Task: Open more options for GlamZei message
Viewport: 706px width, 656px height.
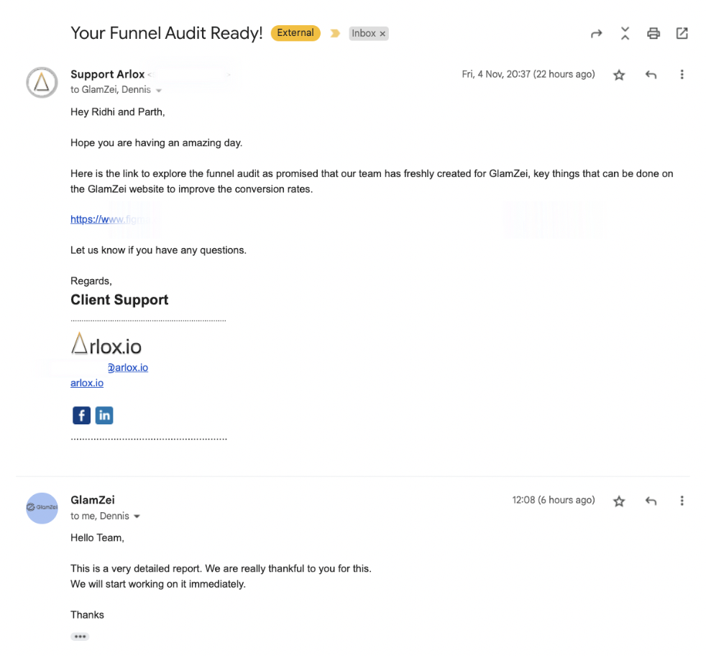Action: pos(682,501)
